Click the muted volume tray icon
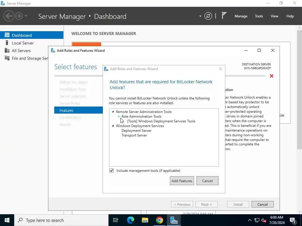The height and width of the screenshot is (226, 302). click(x=264, y=220)
